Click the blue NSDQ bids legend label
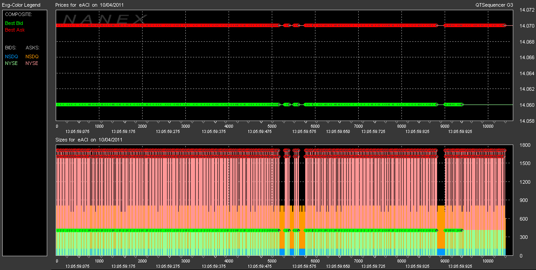536x270 pixels. (x=11, y=56)
